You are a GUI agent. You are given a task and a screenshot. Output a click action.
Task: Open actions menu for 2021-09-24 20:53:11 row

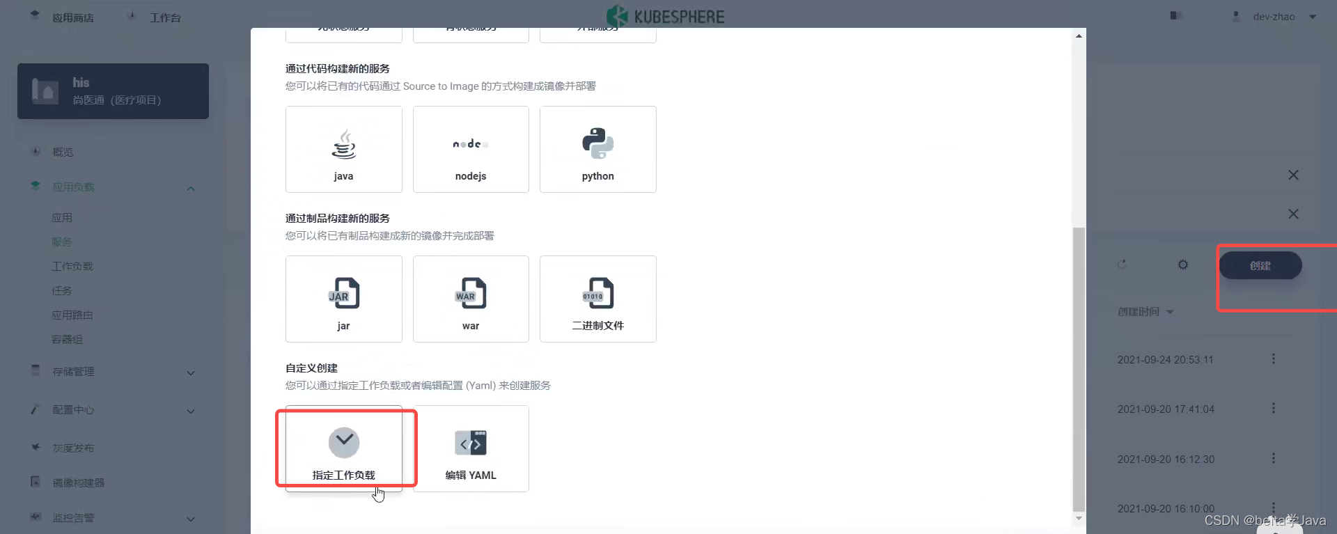[1274, 359]
